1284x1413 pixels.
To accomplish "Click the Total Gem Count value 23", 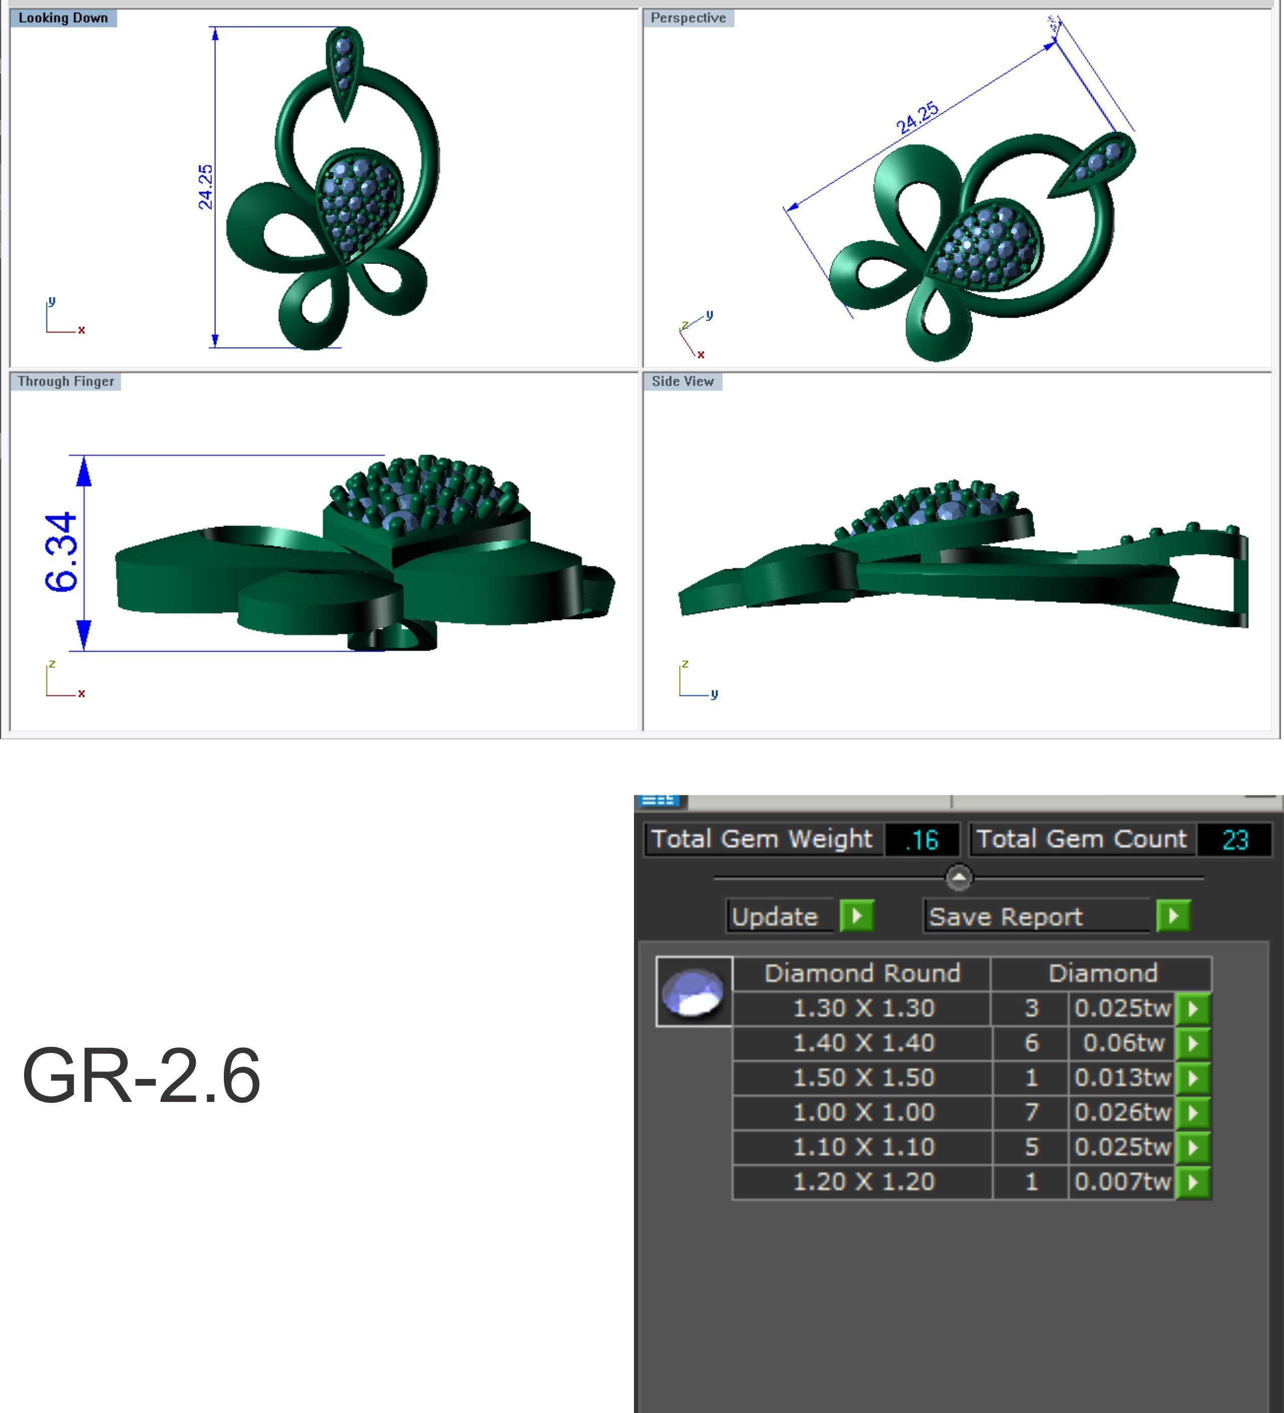I will (x=1234, y=839).
